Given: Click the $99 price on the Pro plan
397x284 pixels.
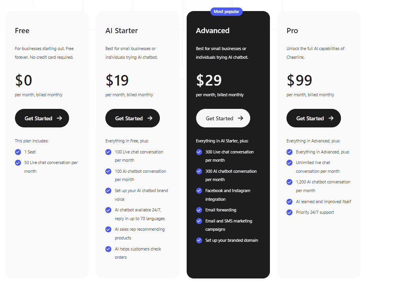Looking at the screenshot, I should (x=299, y=80).
